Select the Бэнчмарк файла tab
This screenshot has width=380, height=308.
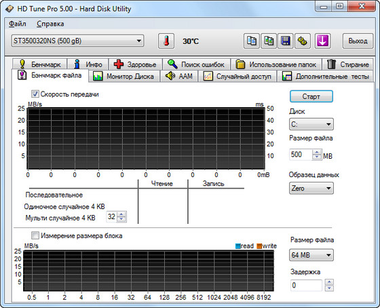coord(50,75)
